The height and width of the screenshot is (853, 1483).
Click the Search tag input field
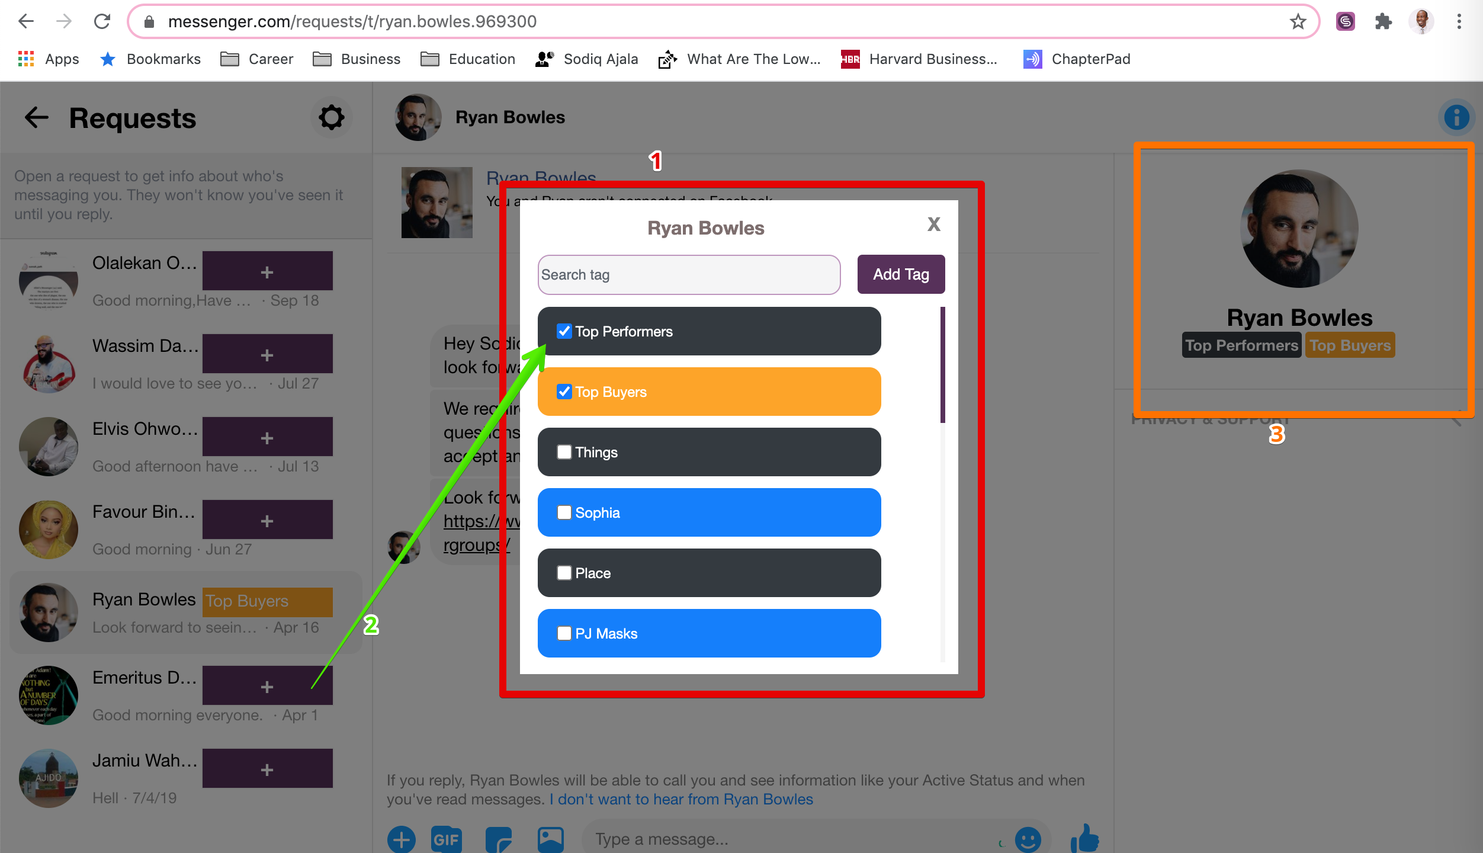point(688,275)
